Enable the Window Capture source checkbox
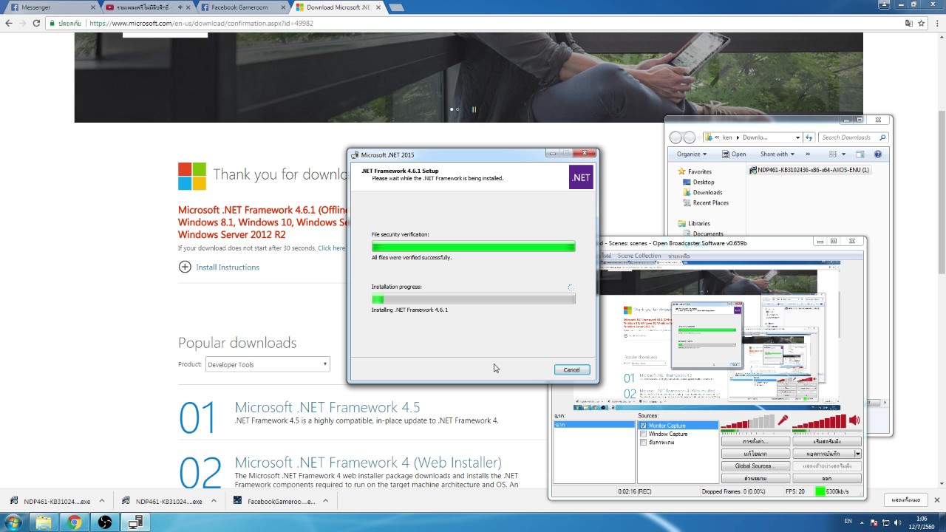The image size is (946, 532). (x=643, y=434)
